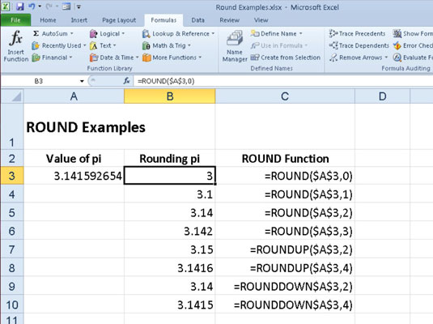The height and width of the screenshot is (324, 433).
Task: Click the Evaluate Formula icon
Action: click(397, 58)
